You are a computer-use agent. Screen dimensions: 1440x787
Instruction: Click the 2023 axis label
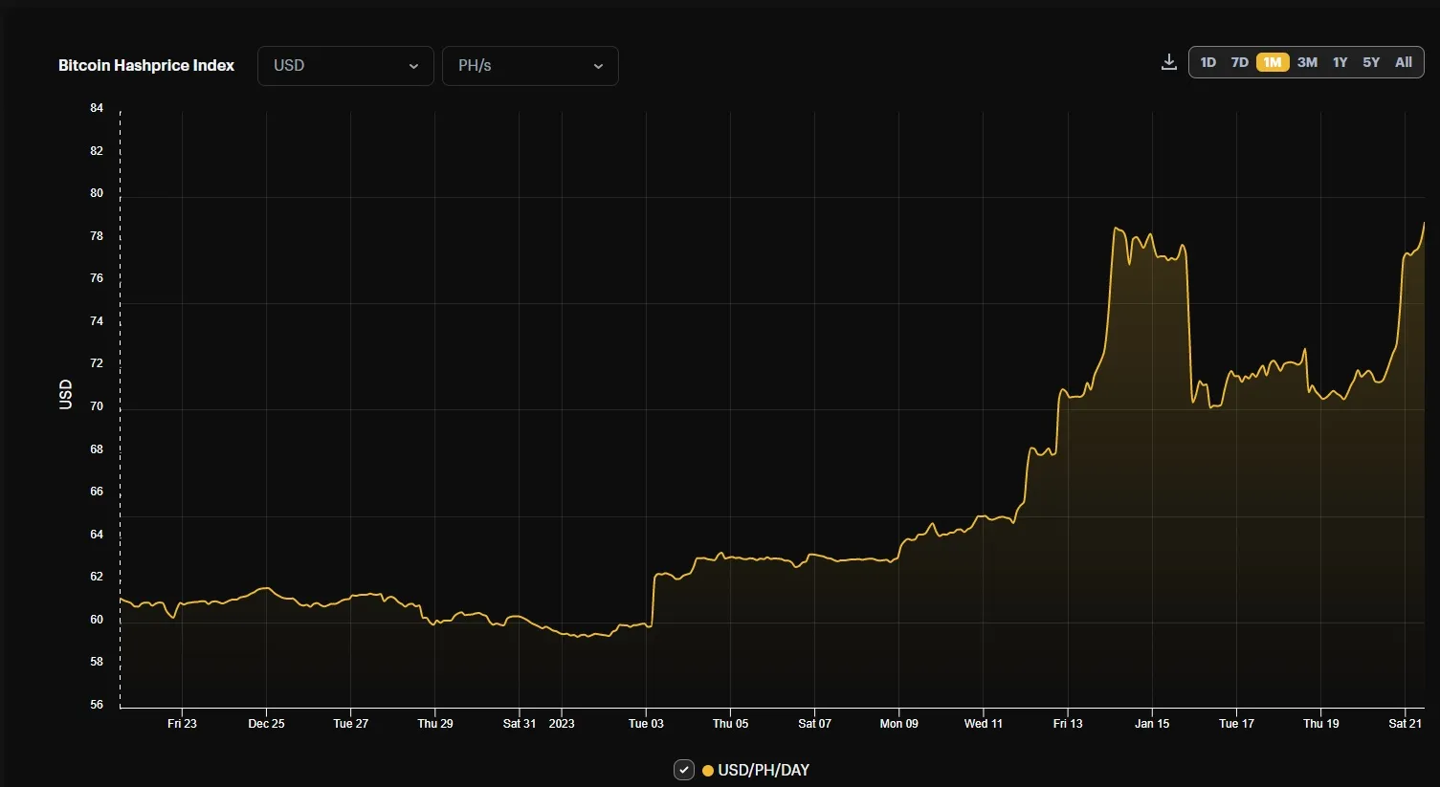(x=562, y=724)
